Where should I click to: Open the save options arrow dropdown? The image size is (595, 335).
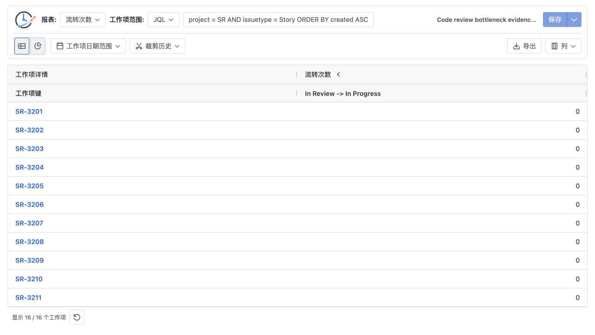point(575,20)
